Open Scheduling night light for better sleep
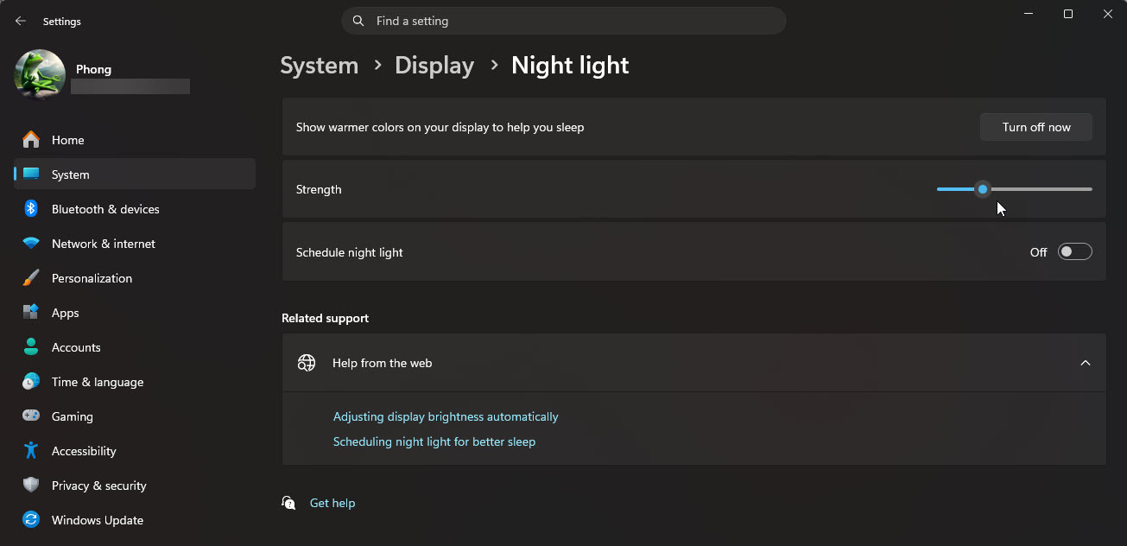Screen dimensions: 1127x546 (434, 441)
